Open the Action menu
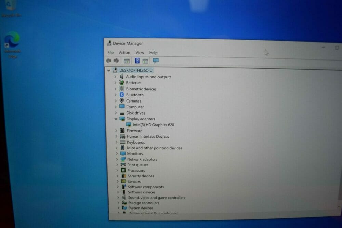The width and height of the screenshot is (342, 228). tap(124, 53)
